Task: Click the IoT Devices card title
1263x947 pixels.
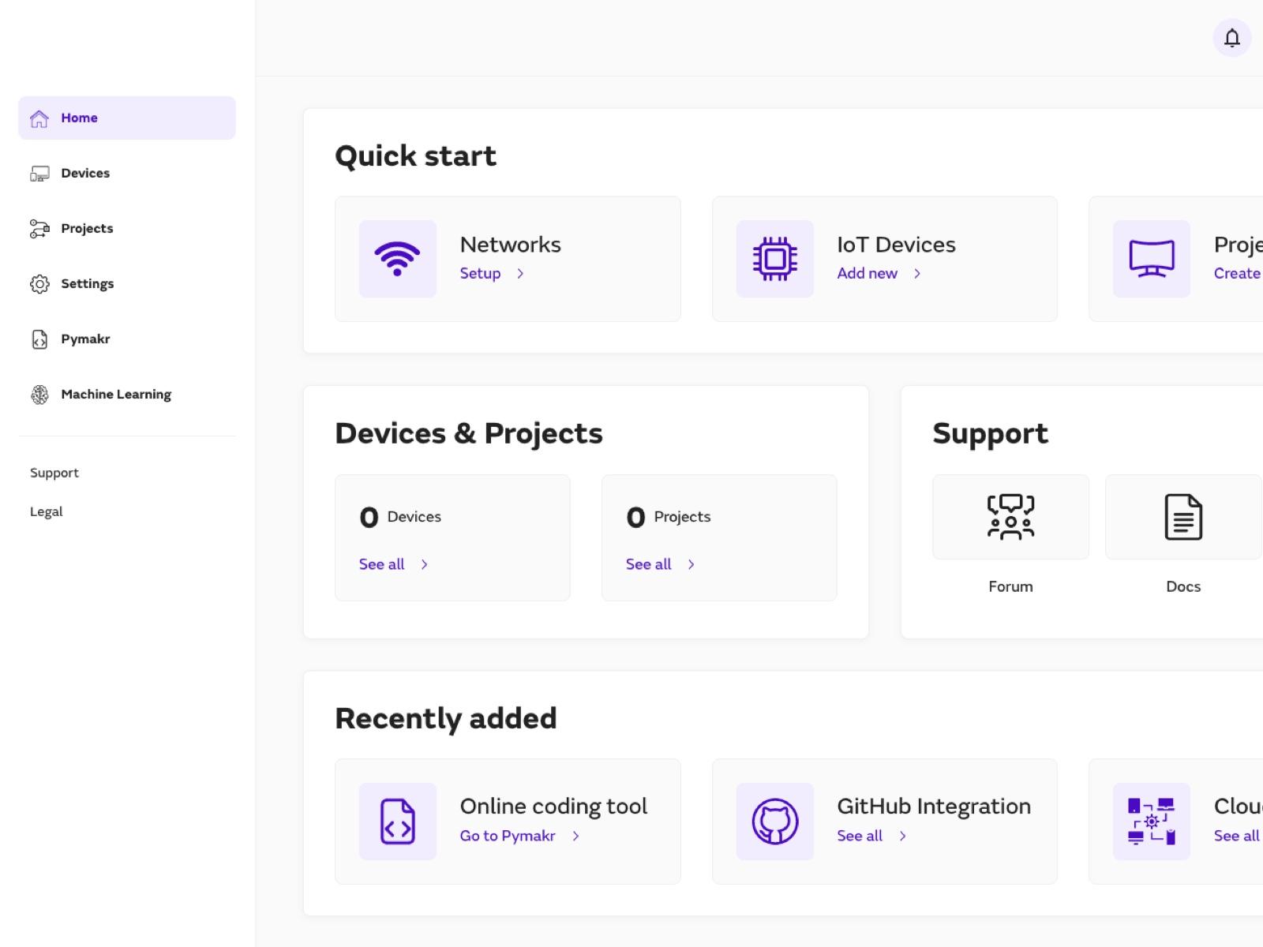Action: tap(896, 245)
